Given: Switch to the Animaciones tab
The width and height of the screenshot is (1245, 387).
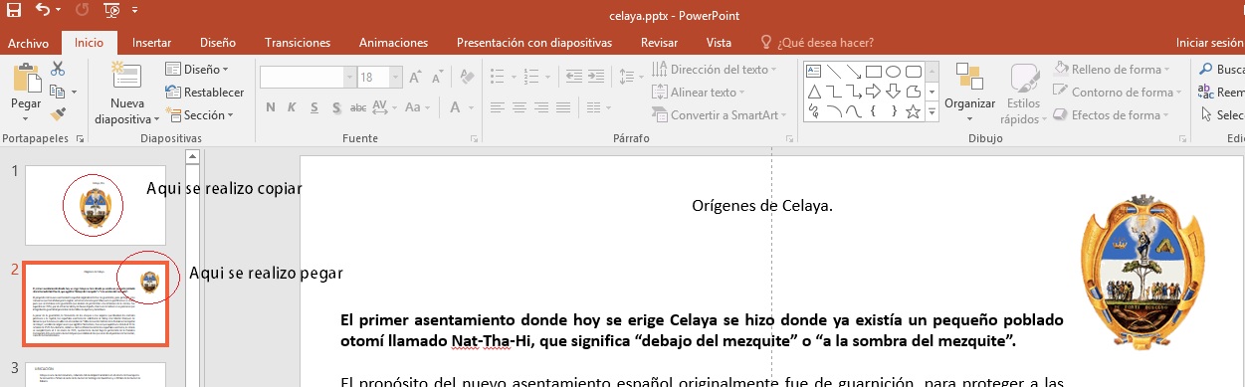Looking at the screenshot, I should click(x=393, y=43).
